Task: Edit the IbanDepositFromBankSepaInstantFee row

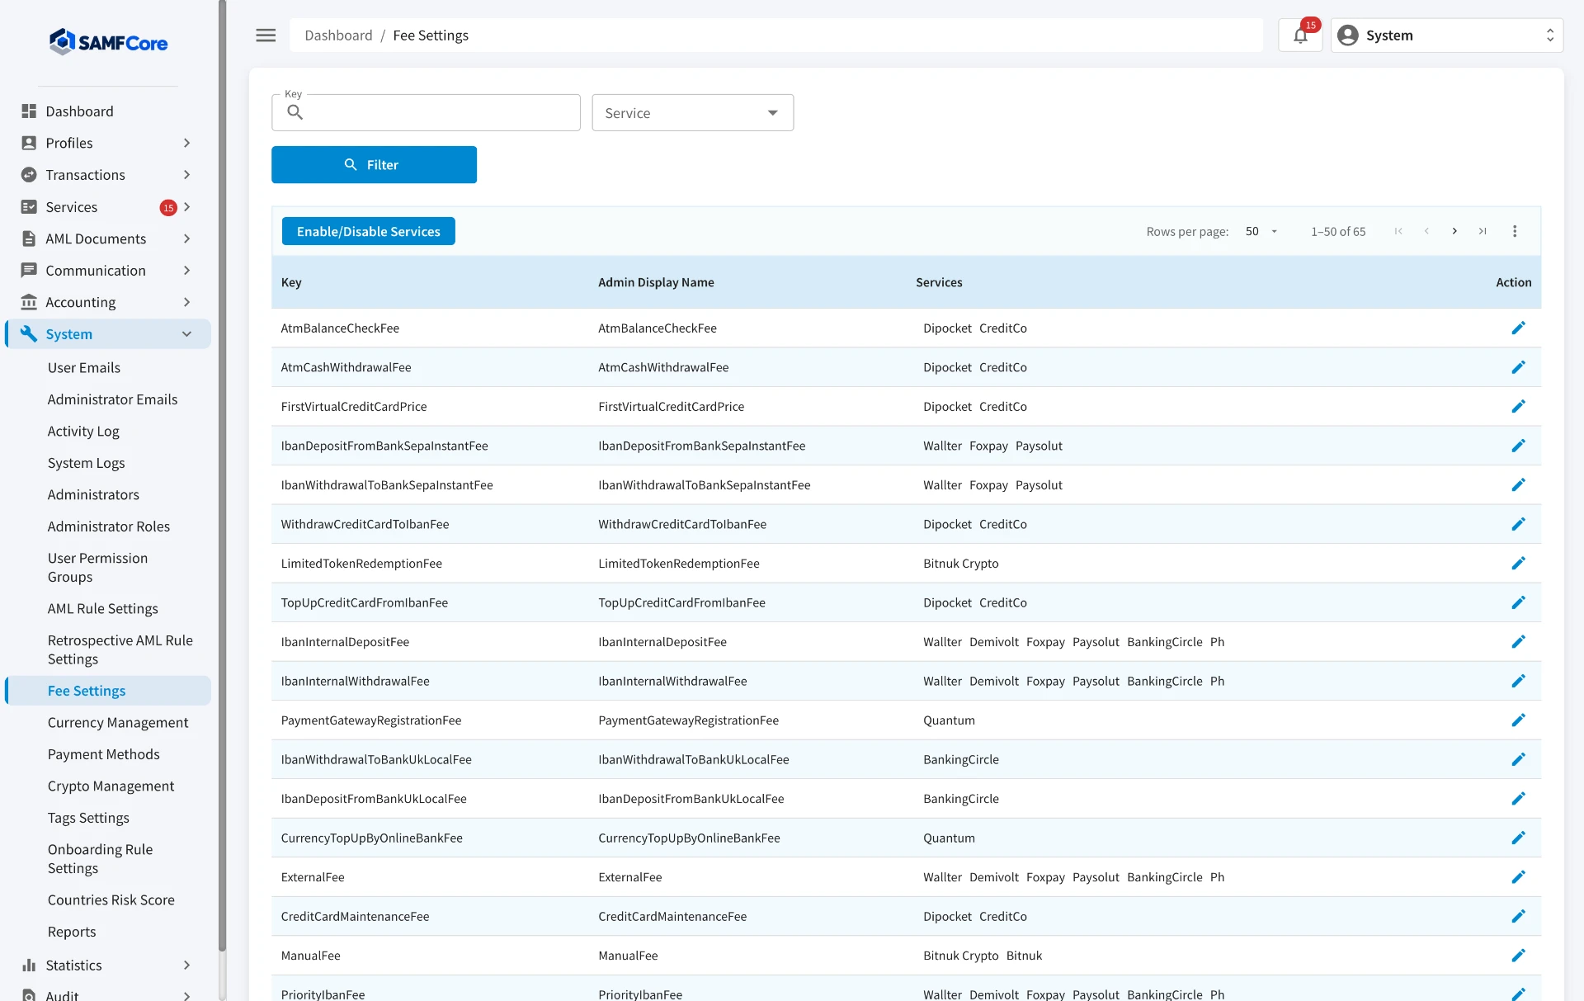Action: [x=1518, y=446]
